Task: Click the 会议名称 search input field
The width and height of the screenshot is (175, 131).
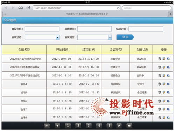Action: tap(42, 29)
